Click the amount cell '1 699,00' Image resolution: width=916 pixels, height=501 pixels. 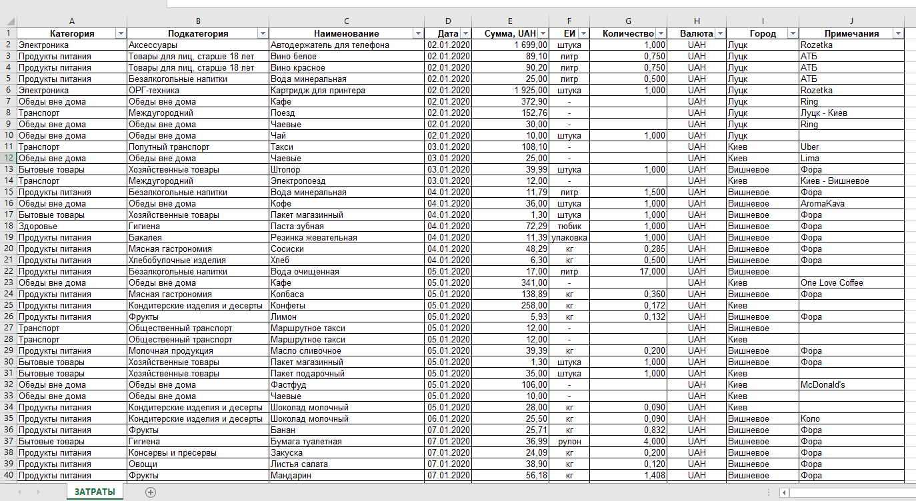[x=511, y=45]
